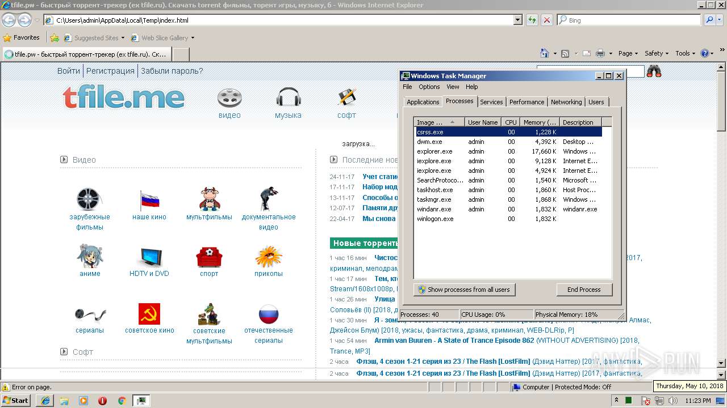Viewport: 727px width, 408px height.
Task: Click the Регистрация link
Action: point(110,71)
